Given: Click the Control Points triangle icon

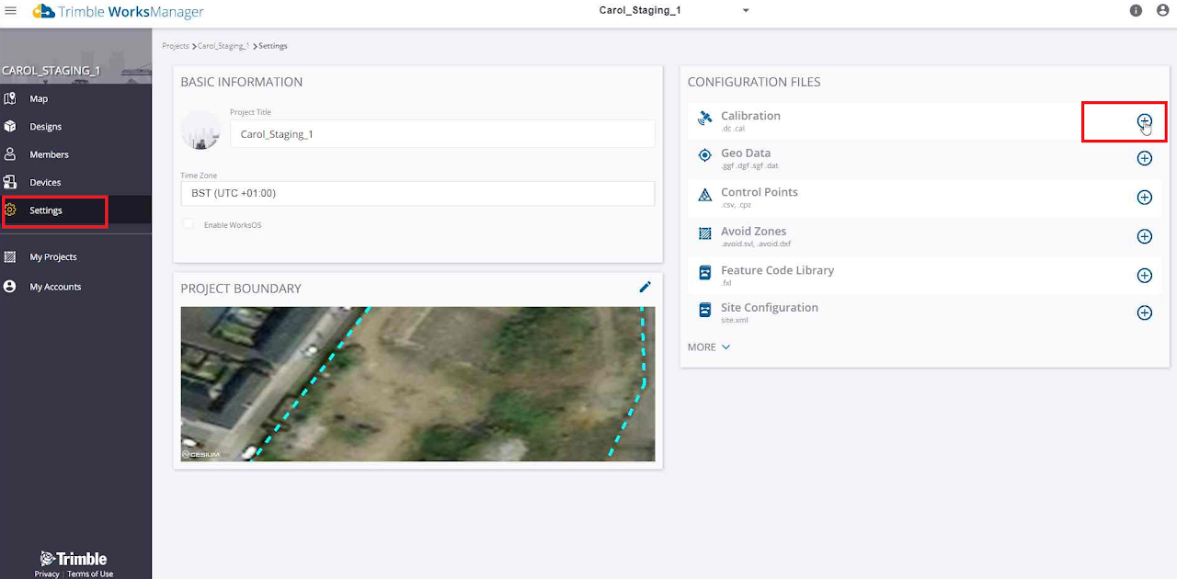Looking at the screenshot, I should pyautogui.click(x=705, y=195).
